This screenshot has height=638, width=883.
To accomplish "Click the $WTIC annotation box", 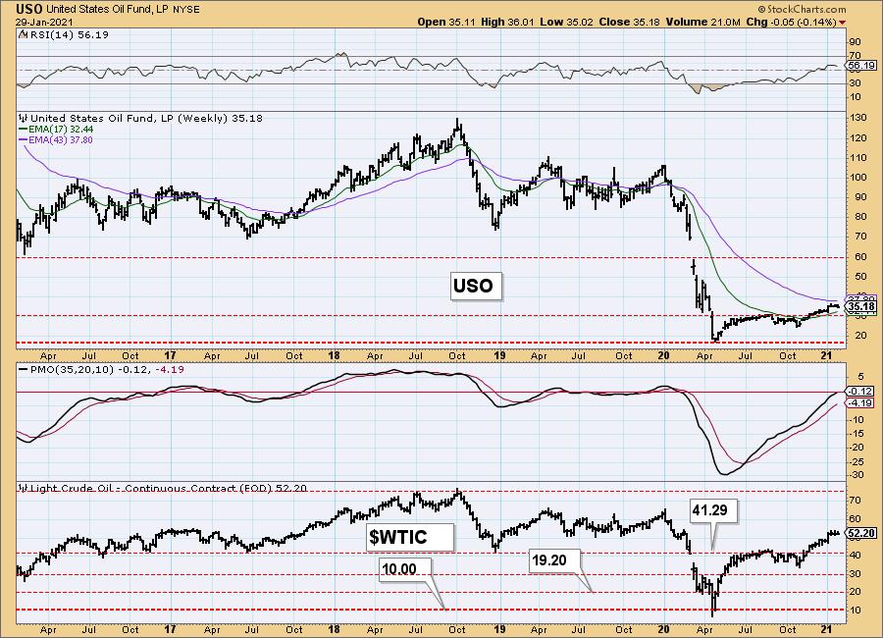I will pyautogui.click(x=409, y=537).
